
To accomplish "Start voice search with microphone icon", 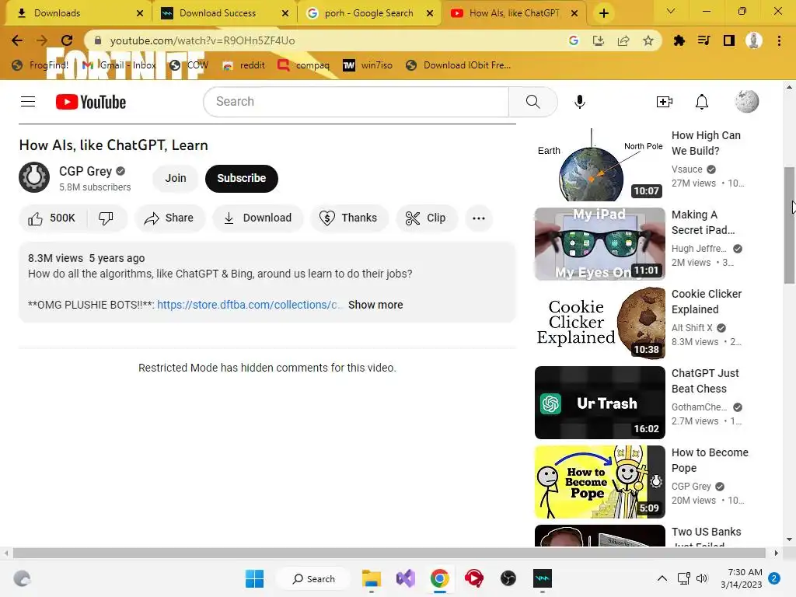I will pyautogui.click(x=579, y=102).
